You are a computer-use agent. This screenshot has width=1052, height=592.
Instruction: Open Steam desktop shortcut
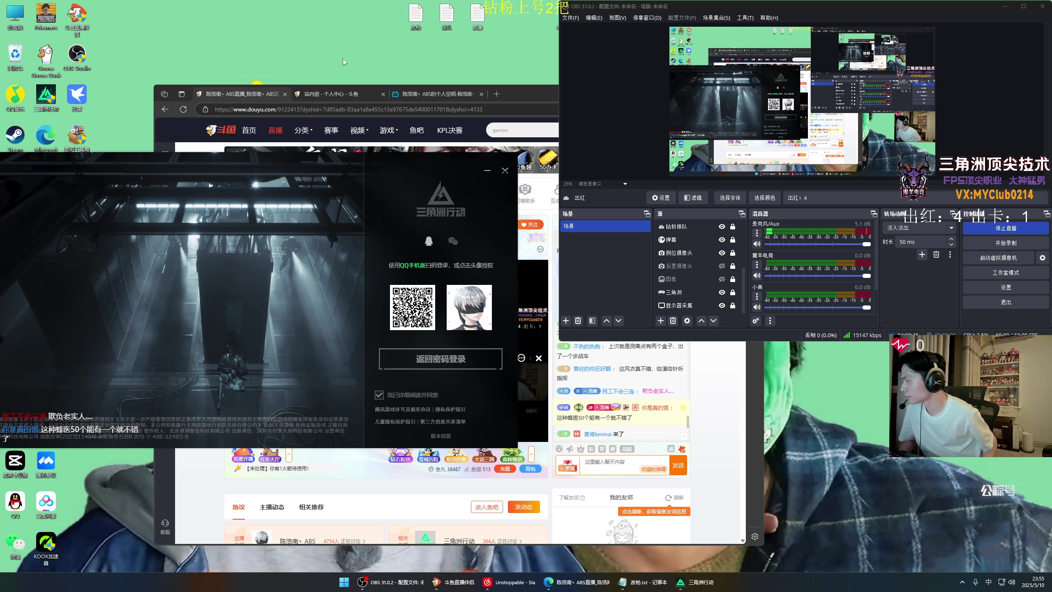tap(15, 139)
